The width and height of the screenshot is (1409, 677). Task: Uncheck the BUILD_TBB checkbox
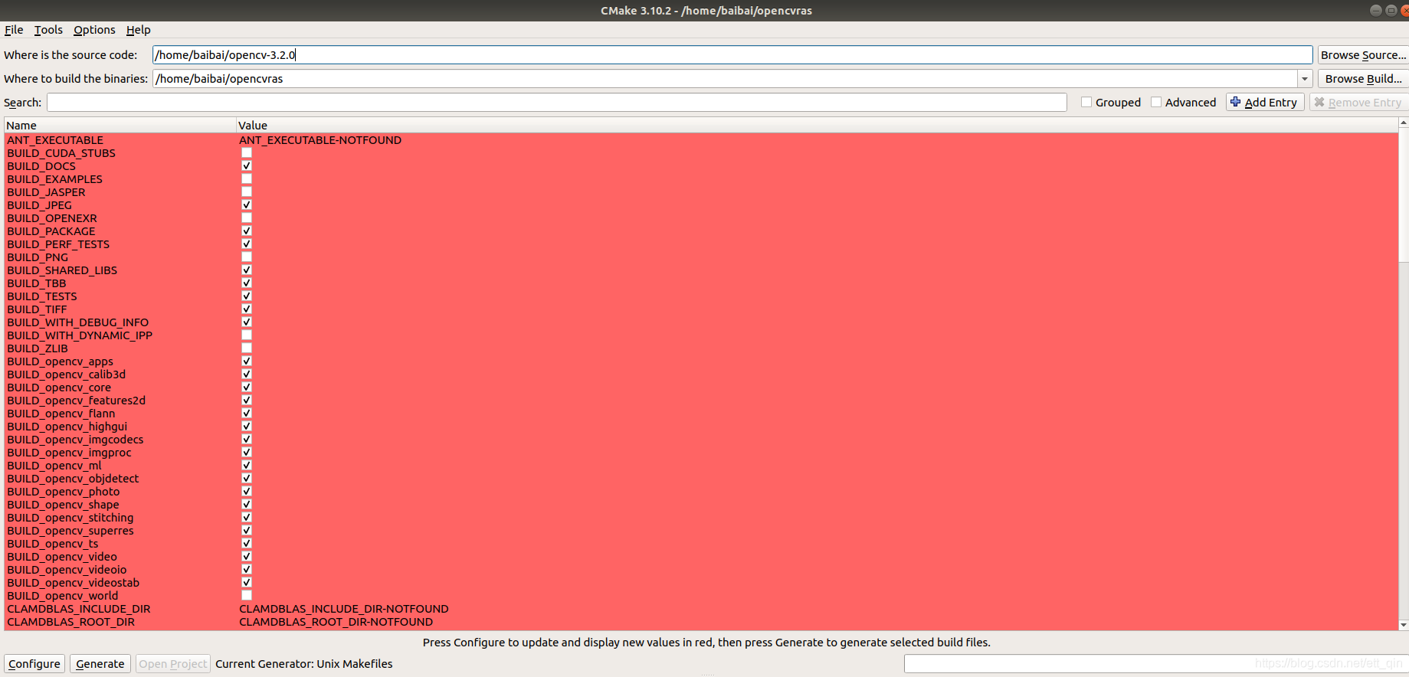tap(247, 283)
